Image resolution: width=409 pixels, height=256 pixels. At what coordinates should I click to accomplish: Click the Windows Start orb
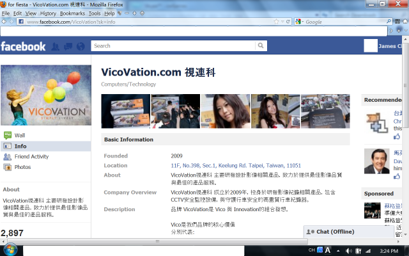(x=10, y=250)
